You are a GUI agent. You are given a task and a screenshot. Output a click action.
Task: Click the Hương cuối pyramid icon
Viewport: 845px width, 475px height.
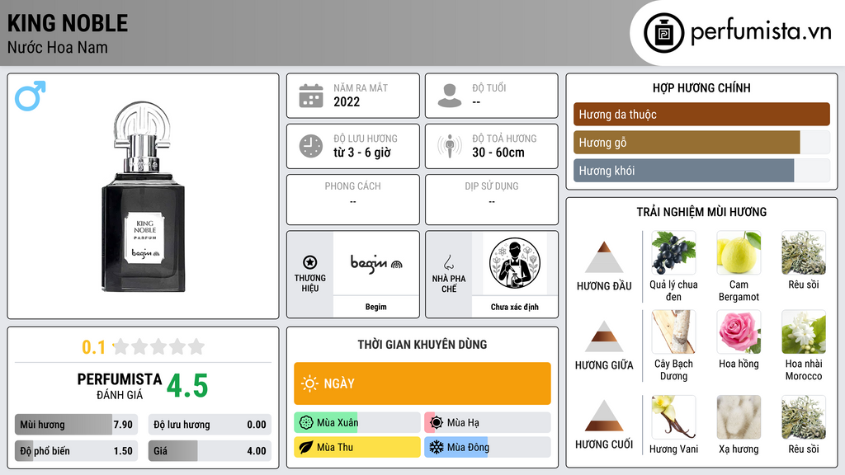coord(604,416)
